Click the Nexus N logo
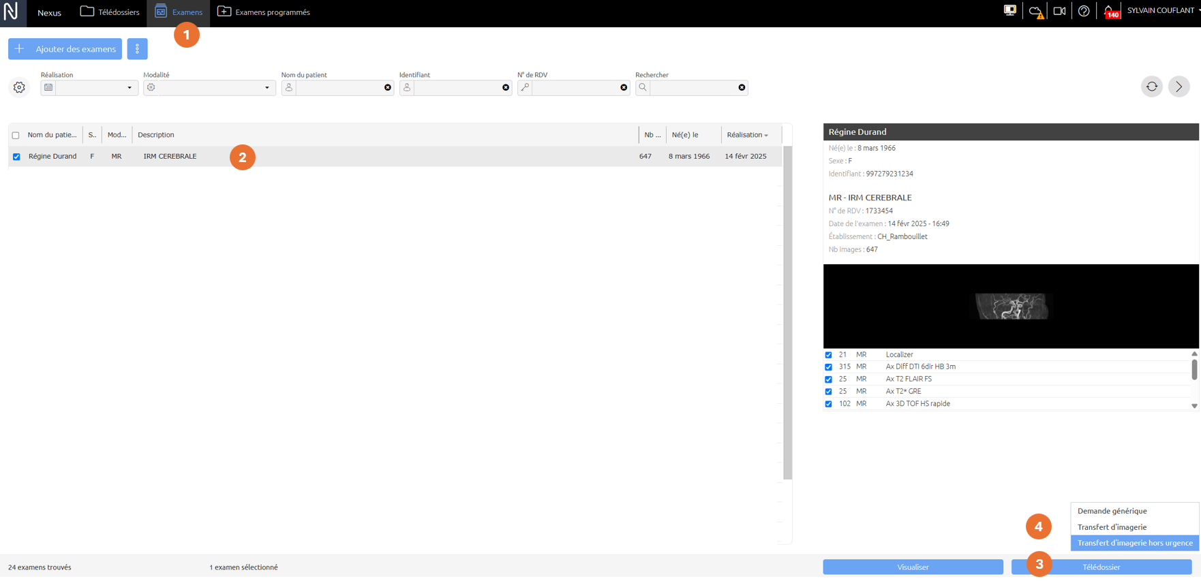This screenshot has height=581, width=1201. coord(12,12)
